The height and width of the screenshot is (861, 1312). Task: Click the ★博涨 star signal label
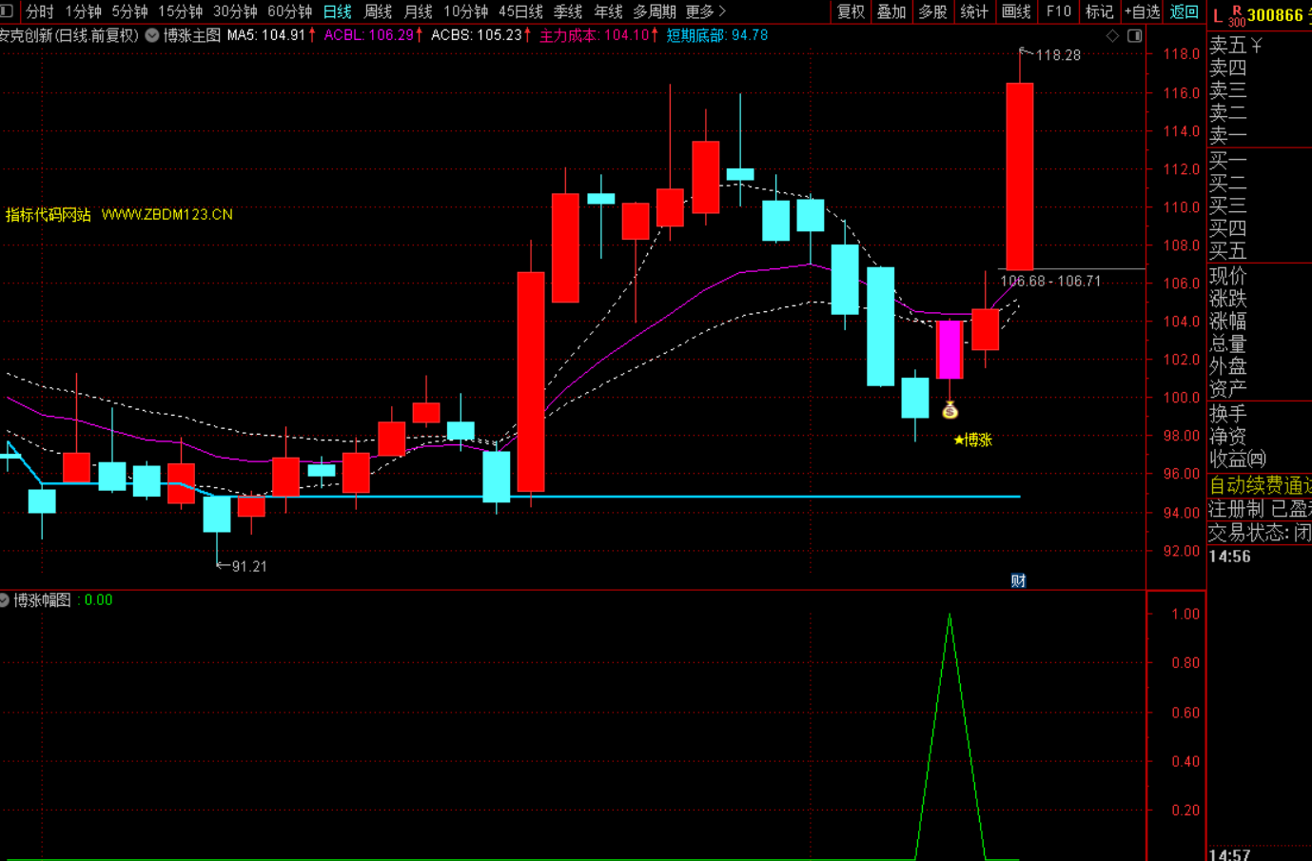coord(972,440)
